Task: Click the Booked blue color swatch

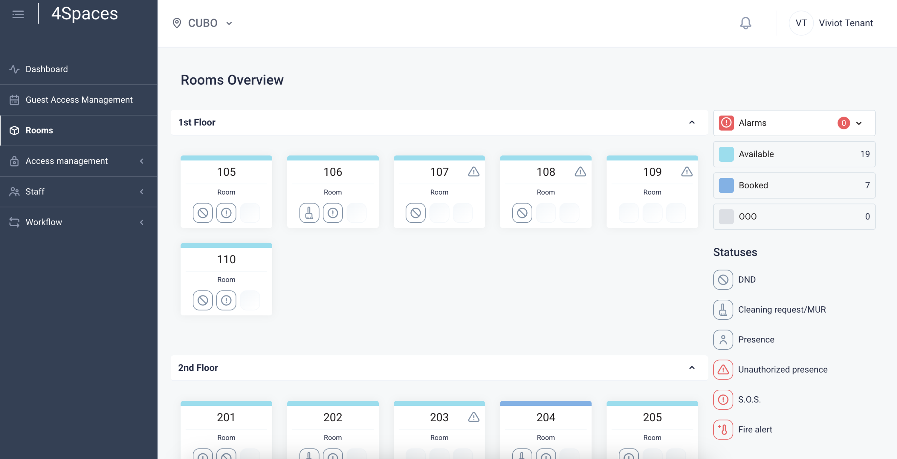Action: coord(726,185)
